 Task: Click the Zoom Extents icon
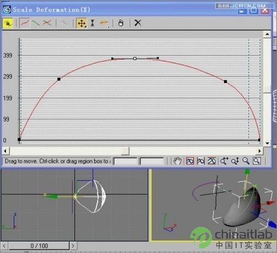190,161
